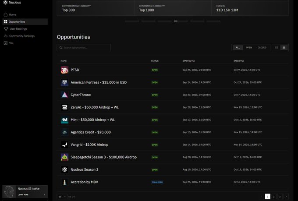This screenshot has width=298, height=201.
Task: Filter by OPEN opportunities
Action: coord(249,47)
